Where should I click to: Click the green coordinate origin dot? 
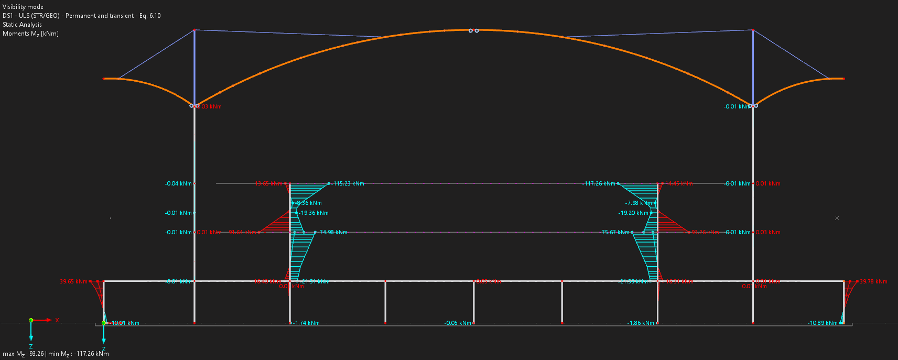(31, 320)
